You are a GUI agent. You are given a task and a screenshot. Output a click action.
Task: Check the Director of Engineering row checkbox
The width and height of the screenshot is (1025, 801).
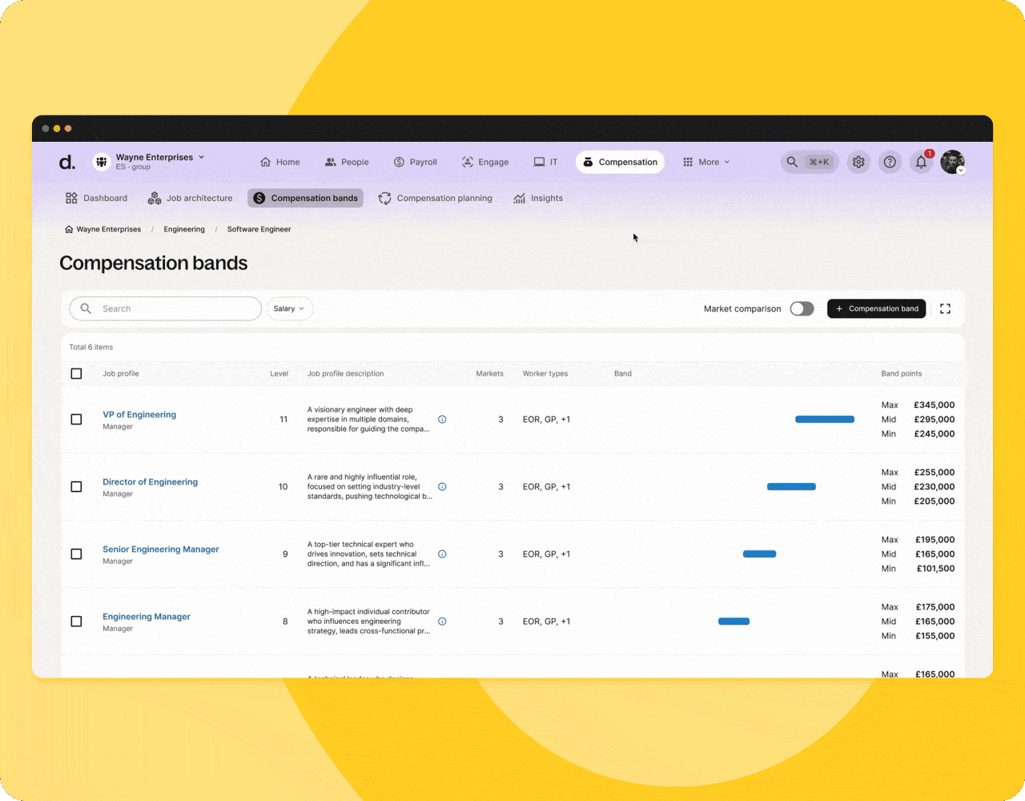point(76,486)
